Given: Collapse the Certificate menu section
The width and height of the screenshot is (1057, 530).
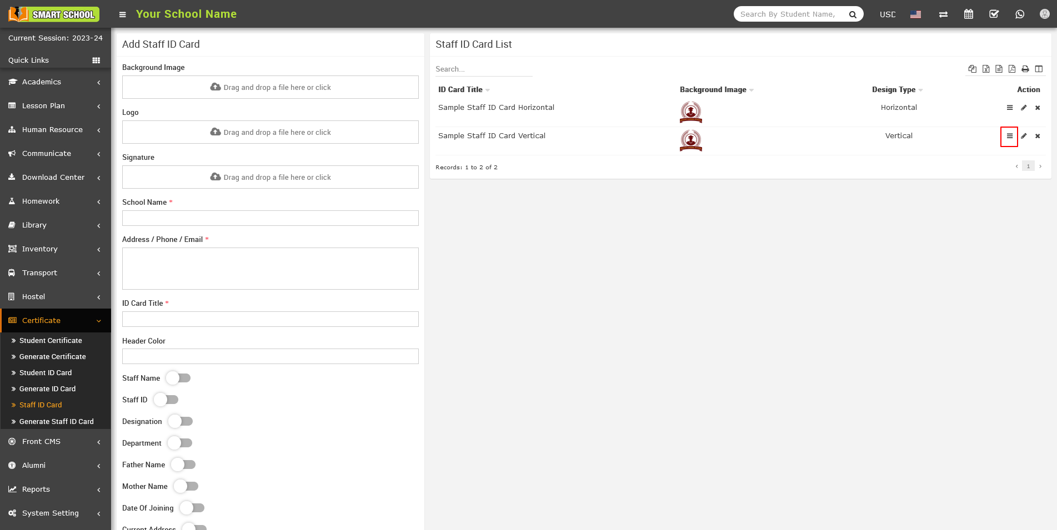Looking at the screenshot, I should point(42,321).
